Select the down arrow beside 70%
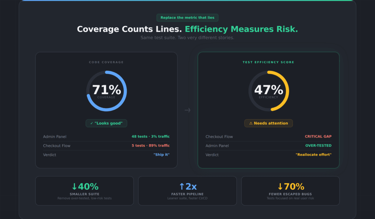The width and height of the screenshot is (375, 219). (279, 186)
